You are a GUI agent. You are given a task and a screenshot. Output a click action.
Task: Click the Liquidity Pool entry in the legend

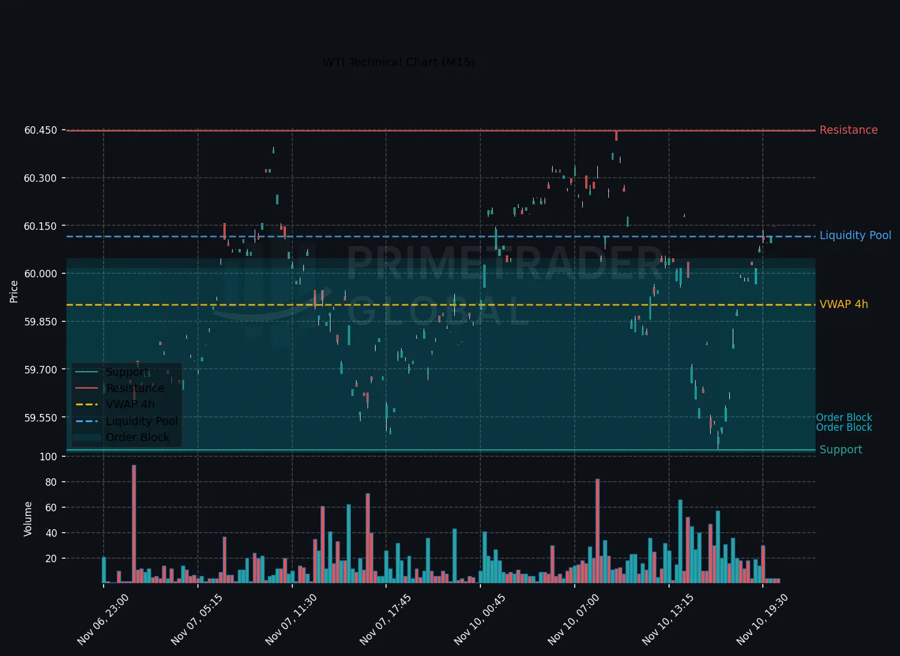click(x=142, y=421)
